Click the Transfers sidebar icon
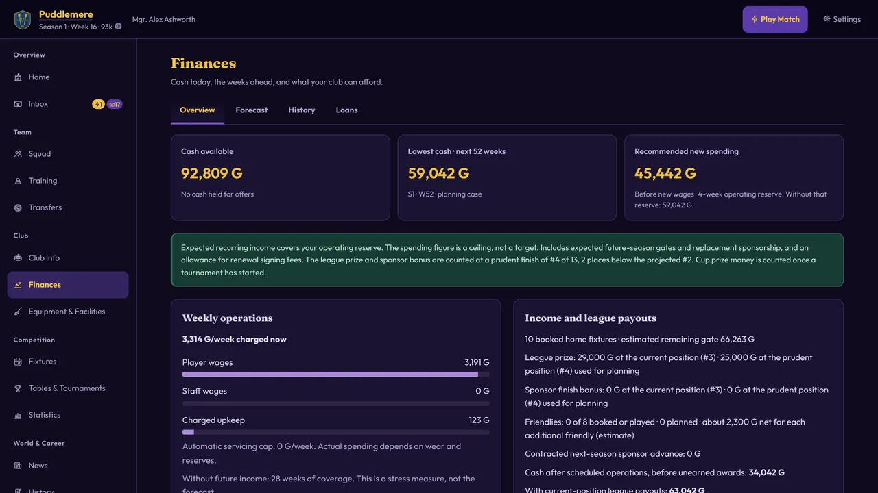878x493 pixels. pyautogui.click(x=18, y=207)
